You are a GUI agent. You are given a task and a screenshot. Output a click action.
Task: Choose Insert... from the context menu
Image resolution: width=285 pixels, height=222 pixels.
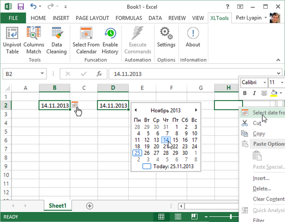[262, 178]
